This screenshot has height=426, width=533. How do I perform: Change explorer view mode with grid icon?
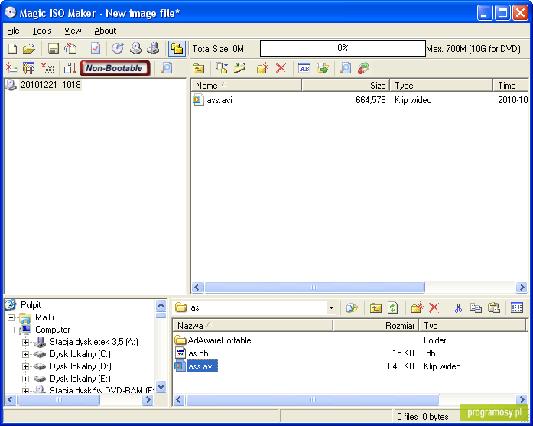pyautogui.click(x=517, y=308)
